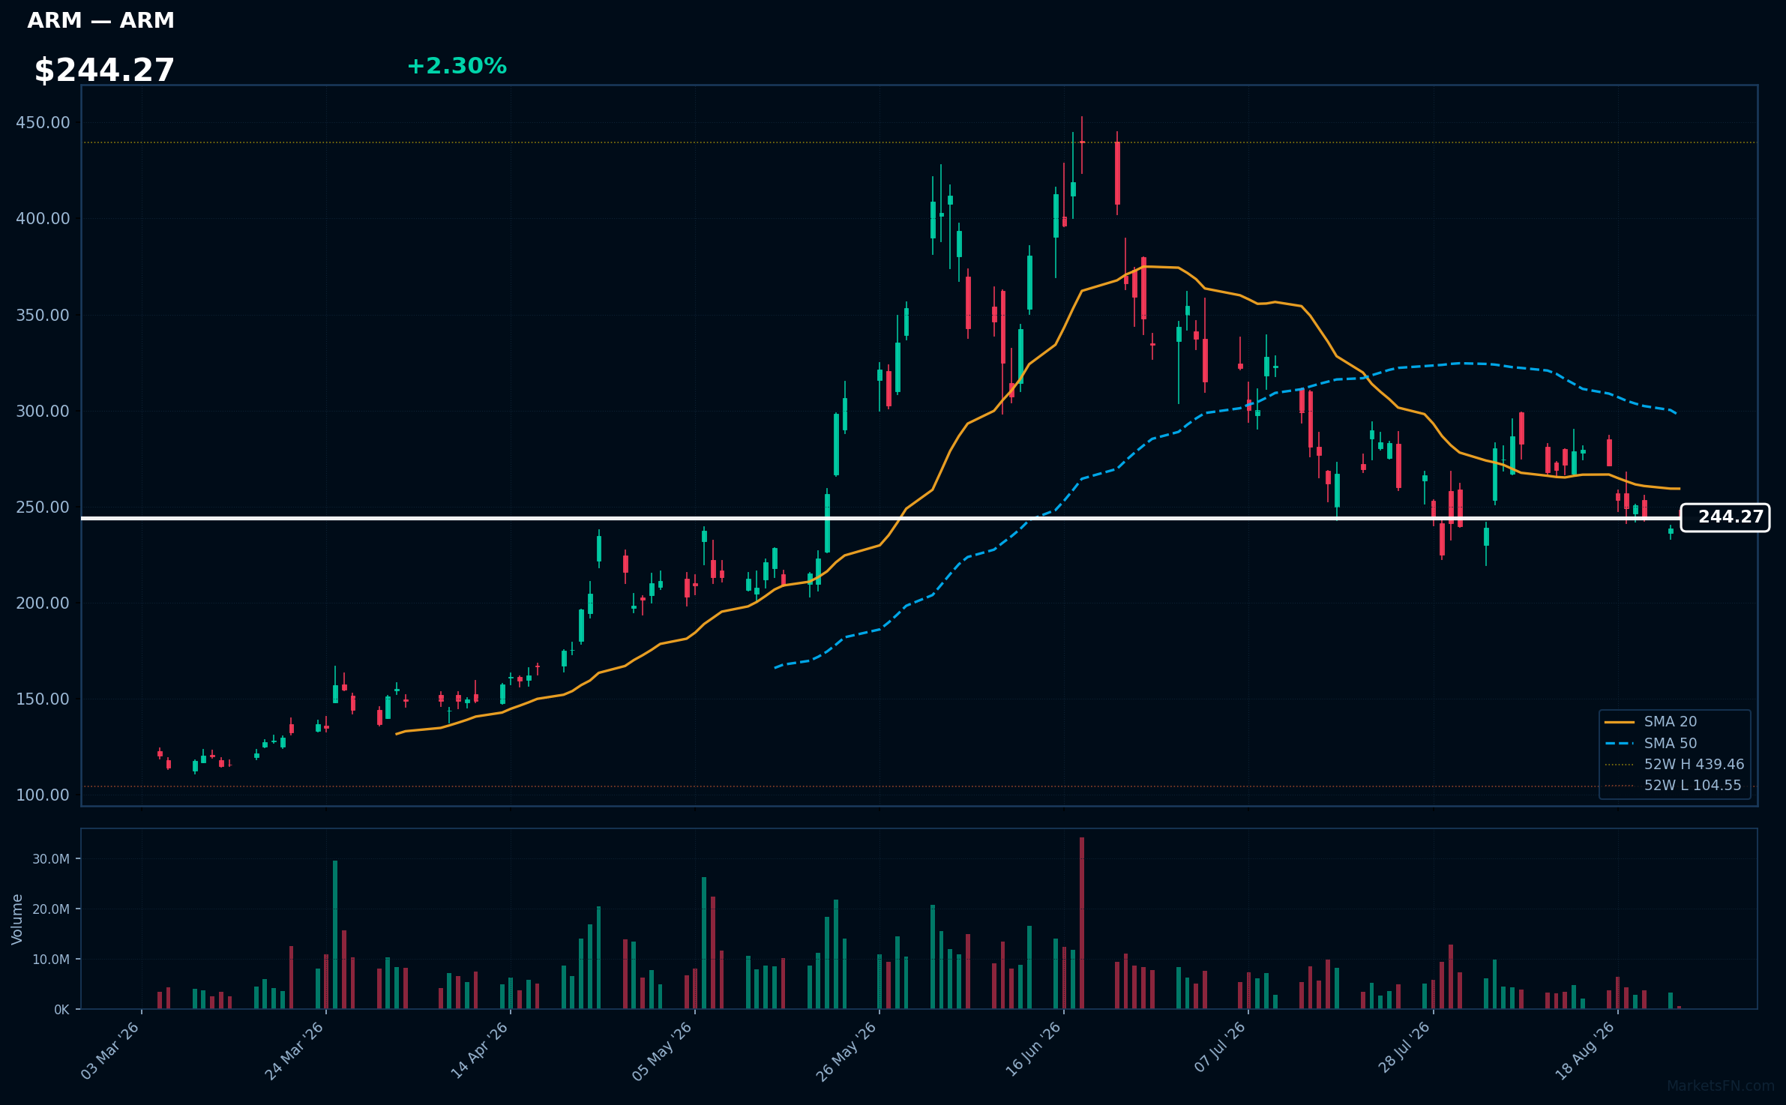Click the 150.00 price axis label
This screenshot has width=1786, height=1105.
coord(43,699)
